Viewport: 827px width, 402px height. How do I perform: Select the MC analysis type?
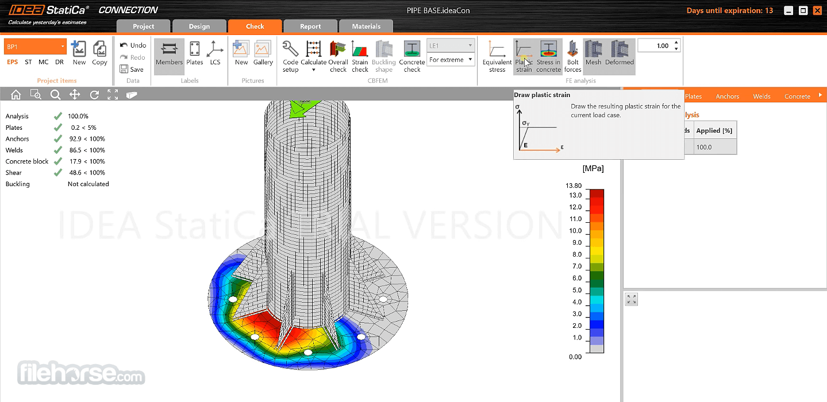click(44, 62)
